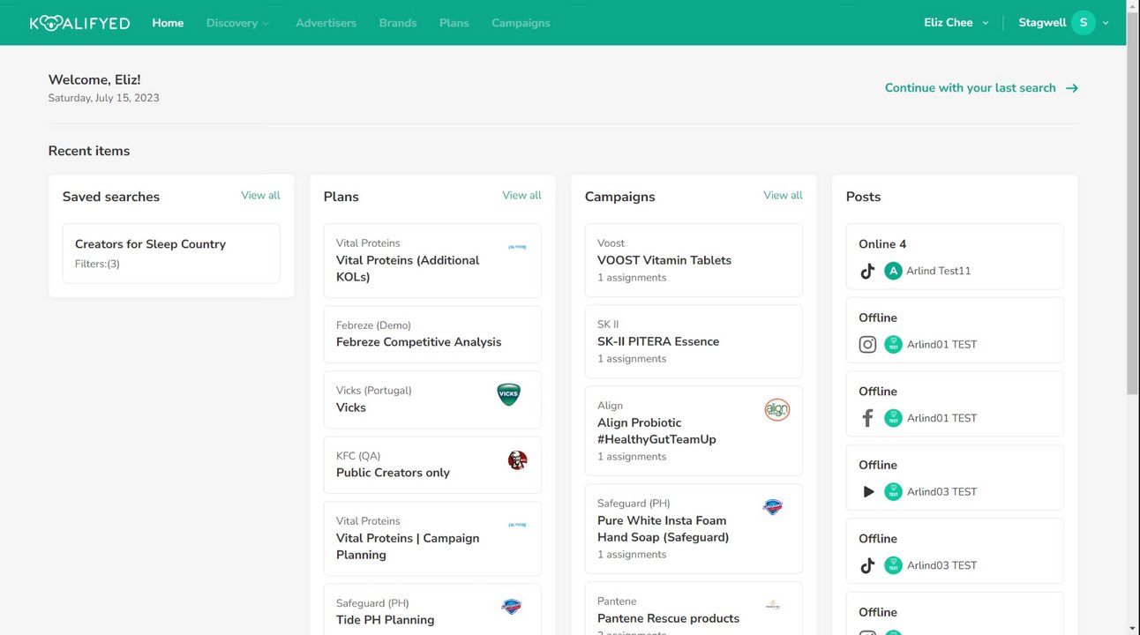Open Vital Proteins | Campaign Planning title
Screen dimensions: 1140x635
click(x=408, y=547)
